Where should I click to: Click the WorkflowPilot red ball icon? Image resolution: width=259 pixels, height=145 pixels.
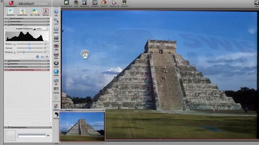coord(11,3)
